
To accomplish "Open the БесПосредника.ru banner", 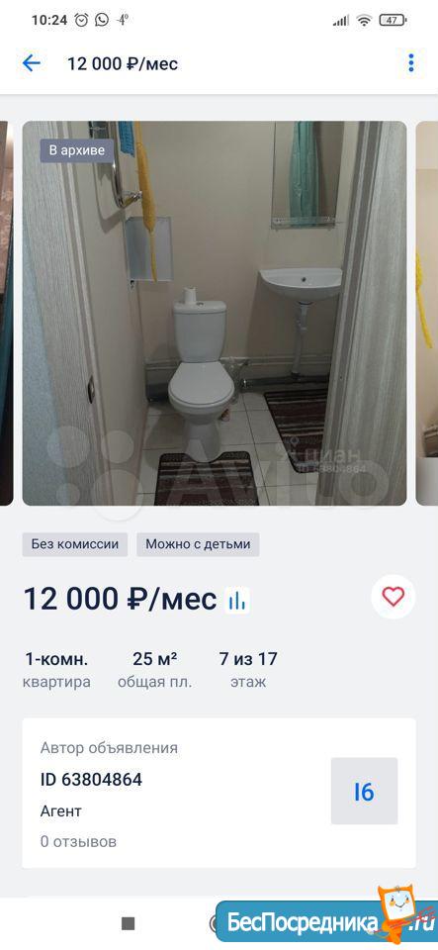I will point(326,920).
